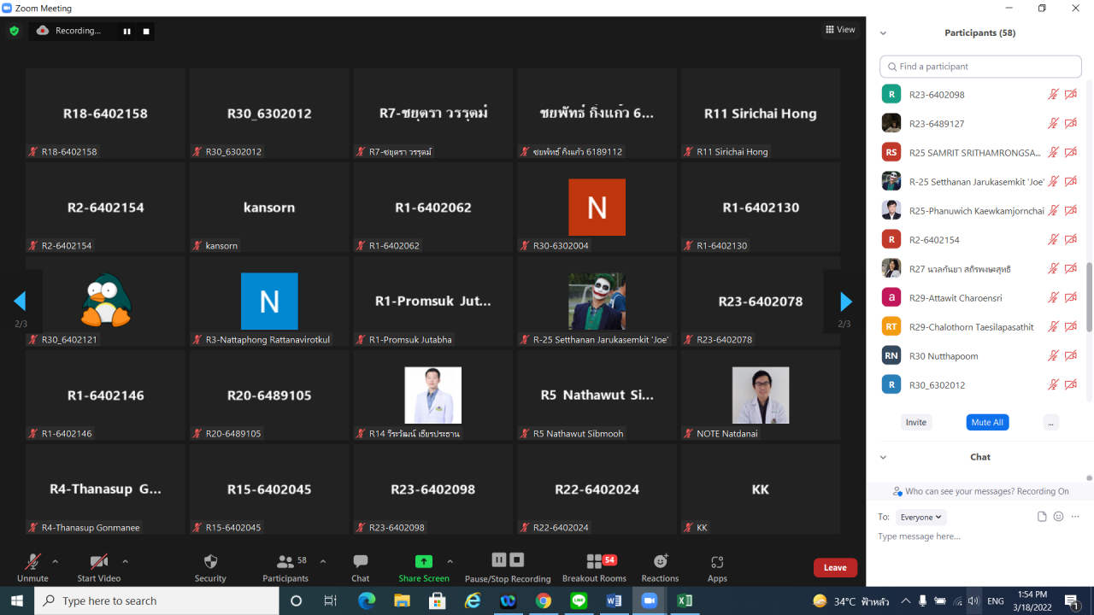Image resolution: width=1094 pixels, height=615 pixels.
Task: Open the View layout menu
Action: click(x=840, y=30)
